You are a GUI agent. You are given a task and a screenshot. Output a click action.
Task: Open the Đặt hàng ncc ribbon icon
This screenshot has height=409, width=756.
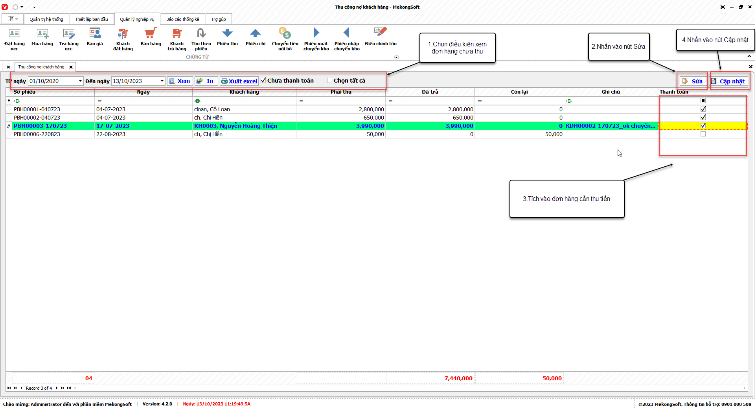point(15,39)
